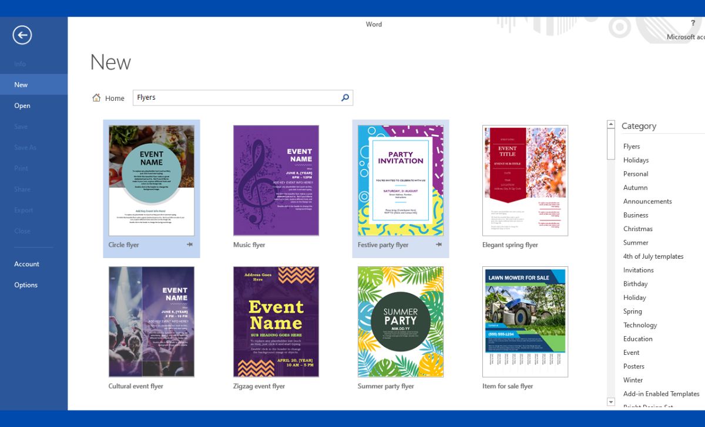Filter by Autumn category
Viewport: 705px width, 427px height.
(x=635, y=188)
